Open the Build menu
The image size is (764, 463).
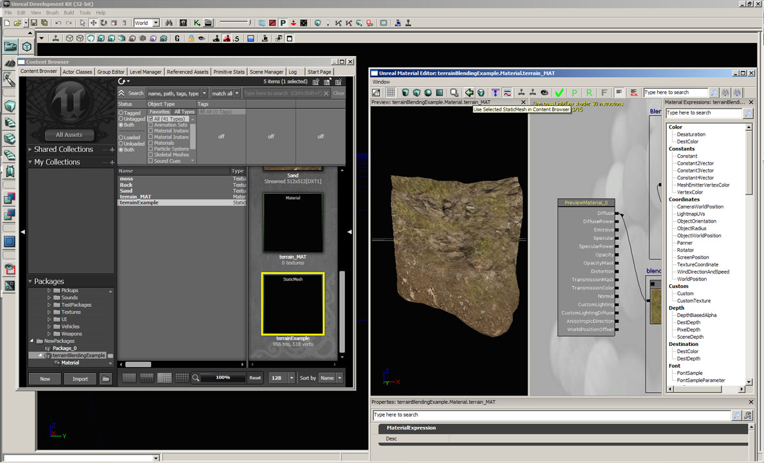(x=69, y=13)
